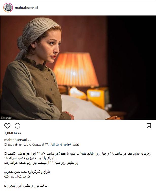The width and height of the screenshot is (156, 191).
Task: Open the mahtabservati username in the caption
Action: [15, 140]
